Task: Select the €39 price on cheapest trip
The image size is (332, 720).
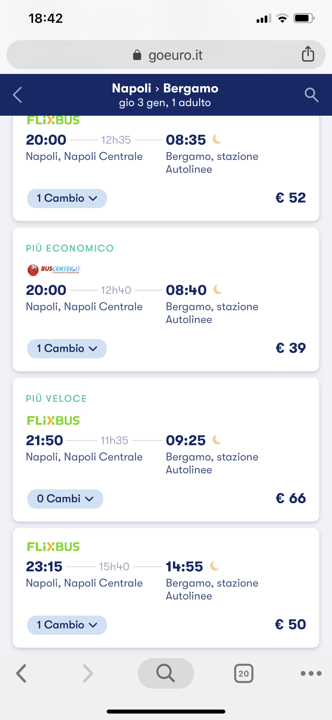Action: pyautogui.click(x=290, y=348)
